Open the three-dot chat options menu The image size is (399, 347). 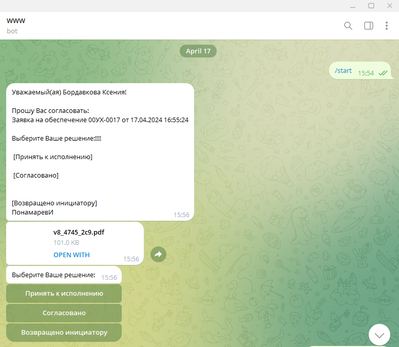(387, 26)
